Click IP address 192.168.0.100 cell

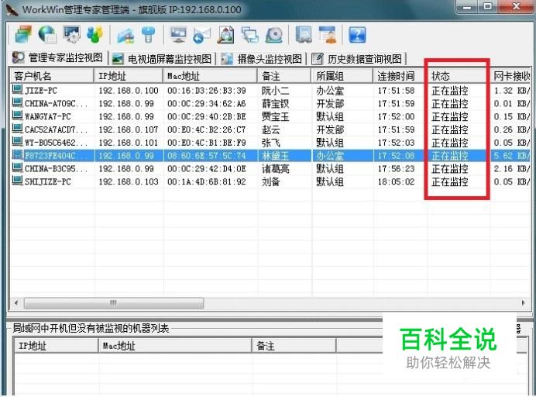129,91
